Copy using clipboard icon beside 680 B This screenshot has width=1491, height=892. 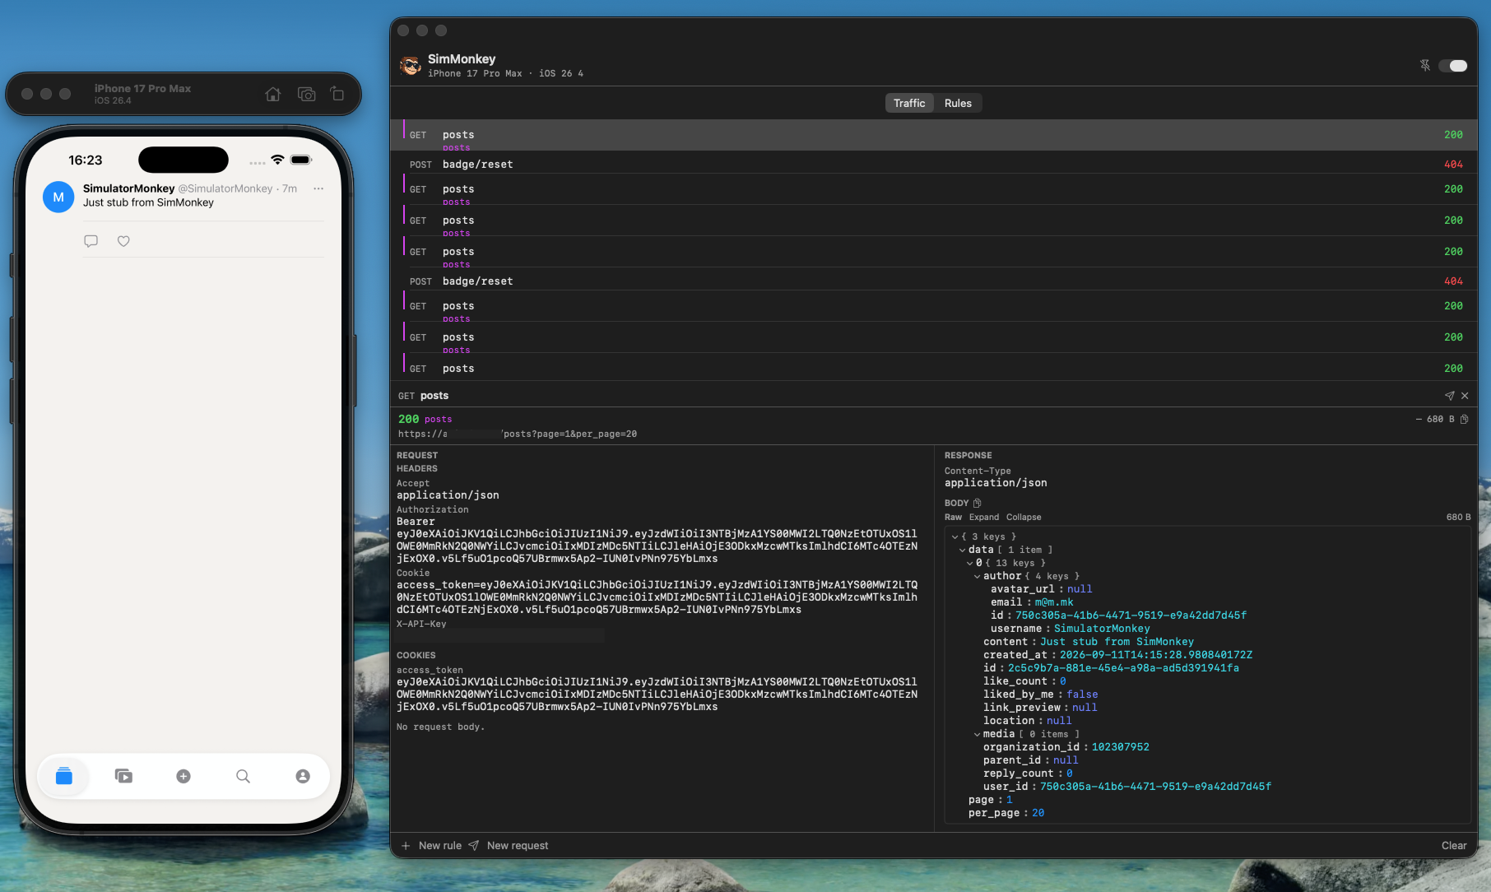(1464, 419)
